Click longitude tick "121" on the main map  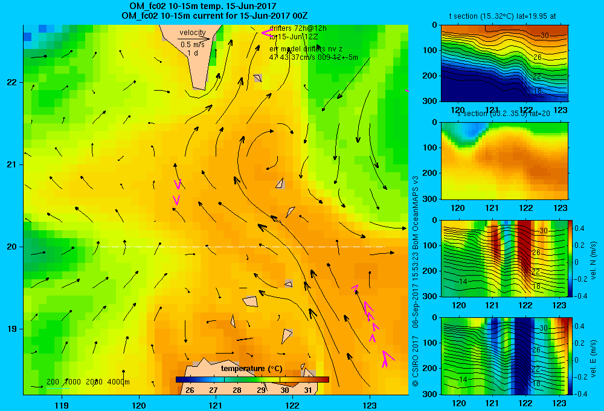point(216,405)
